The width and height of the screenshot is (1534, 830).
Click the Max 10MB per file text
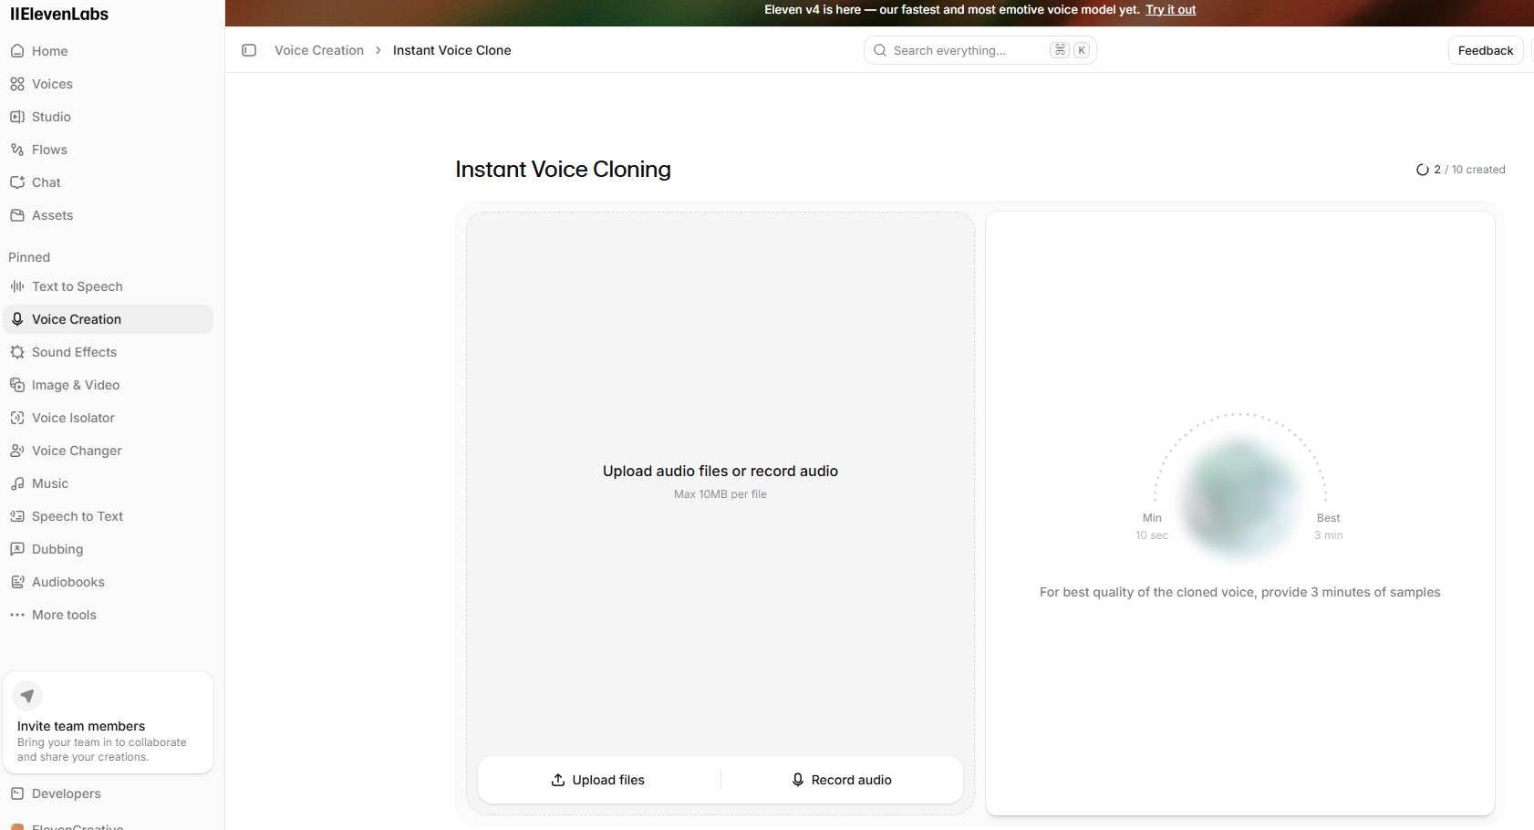[720, 494]
